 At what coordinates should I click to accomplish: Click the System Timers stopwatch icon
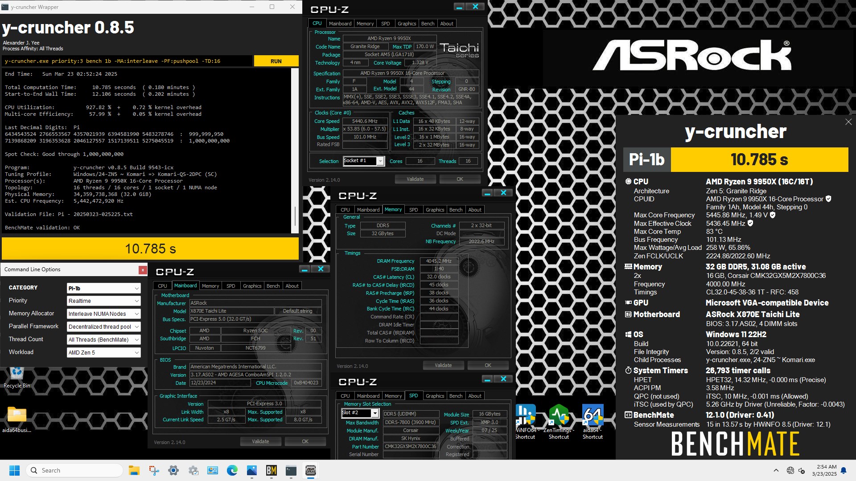[628, 370]
